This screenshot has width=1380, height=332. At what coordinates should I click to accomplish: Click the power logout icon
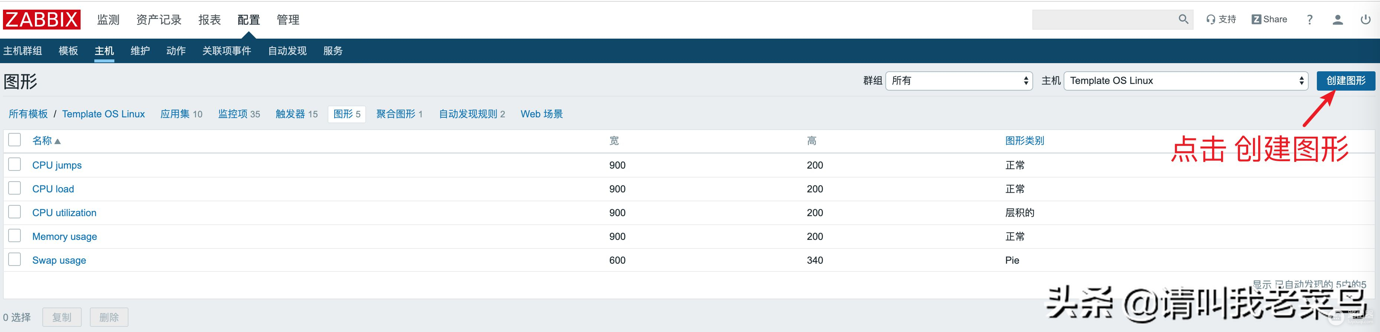[1365, 20]
